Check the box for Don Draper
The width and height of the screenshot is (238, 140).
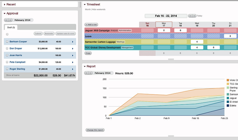click(x=7, y=48)
